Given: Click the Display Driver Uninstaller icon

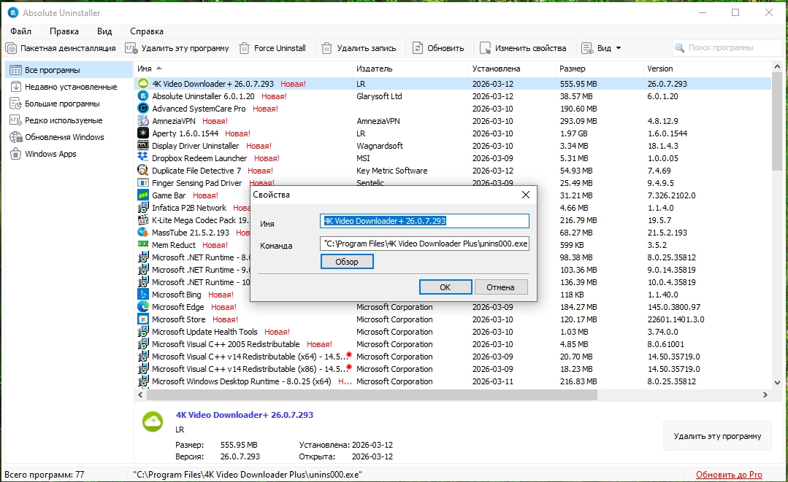Looking at the screenshot, I should tap(143, 145).
